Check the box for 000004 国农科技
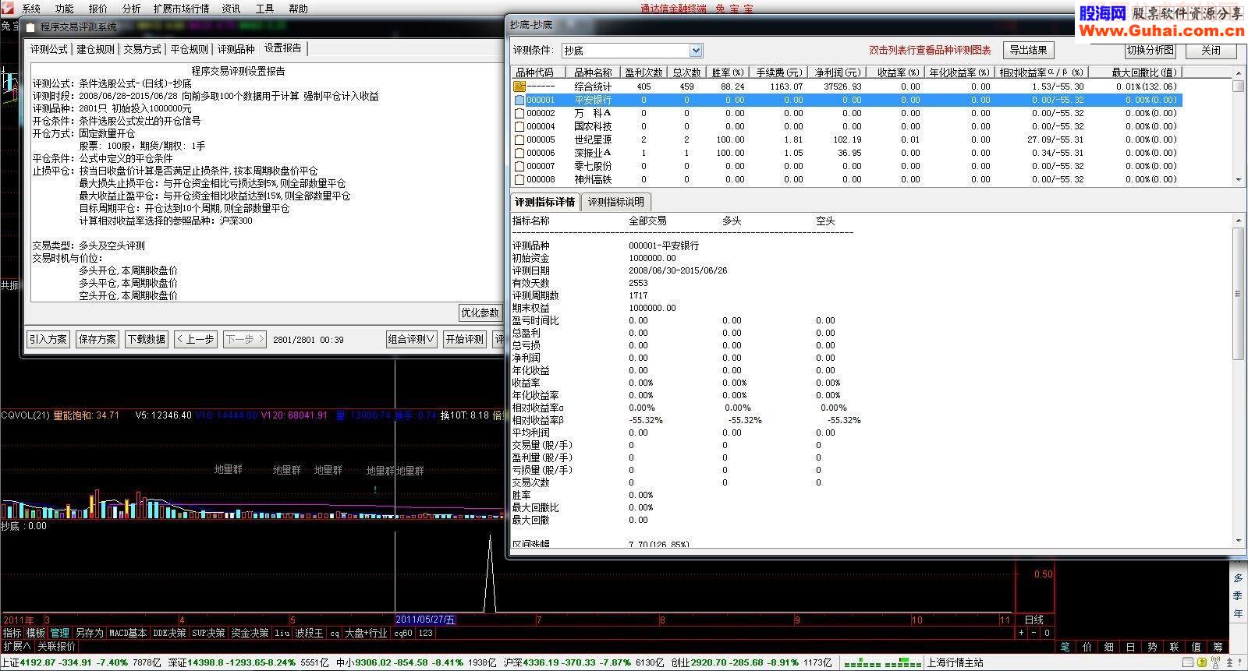Viewport: 1248px width, 671px height. [519, 126]
